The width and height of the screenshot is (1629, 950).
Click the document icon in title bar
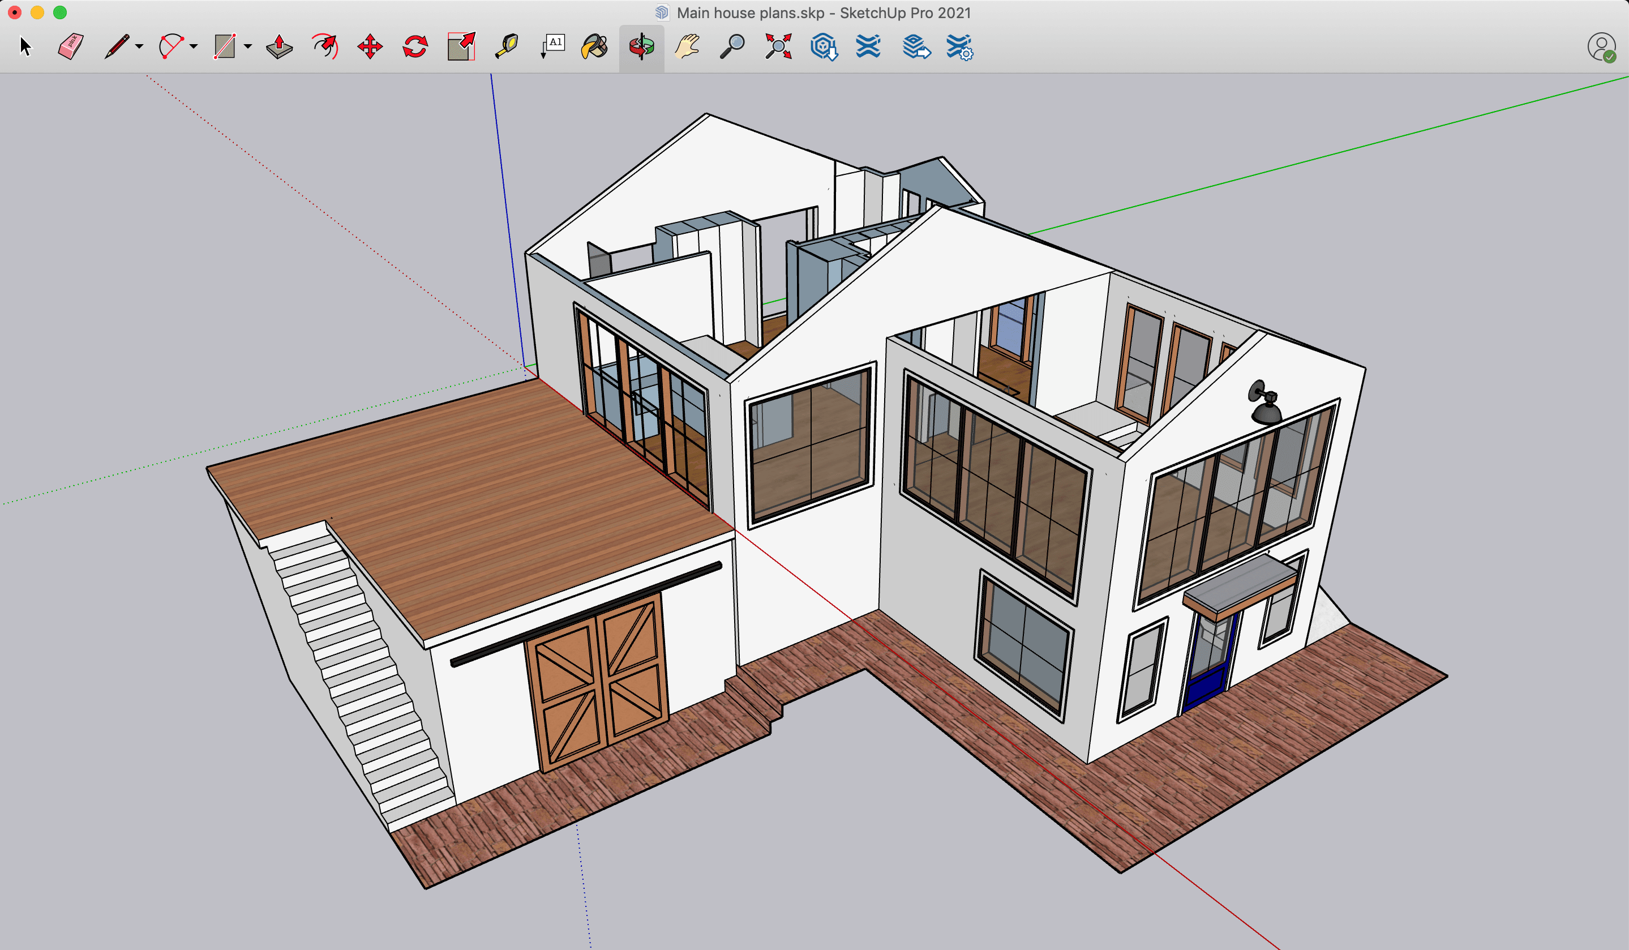click(x=662, y=13)
